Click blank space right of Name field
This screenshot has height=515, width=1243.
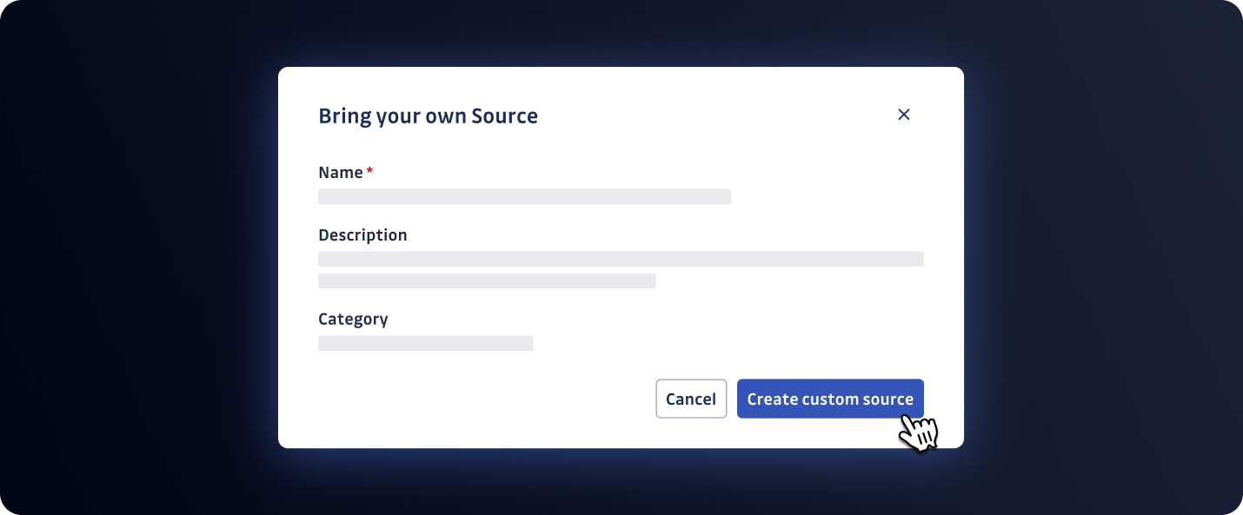click(x=826, y=197)
